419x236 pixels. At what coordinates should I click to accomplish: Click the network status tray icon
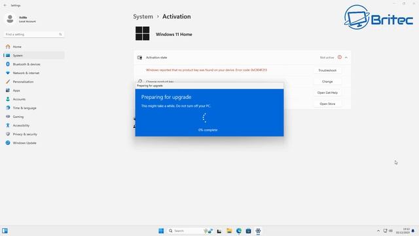386,231
